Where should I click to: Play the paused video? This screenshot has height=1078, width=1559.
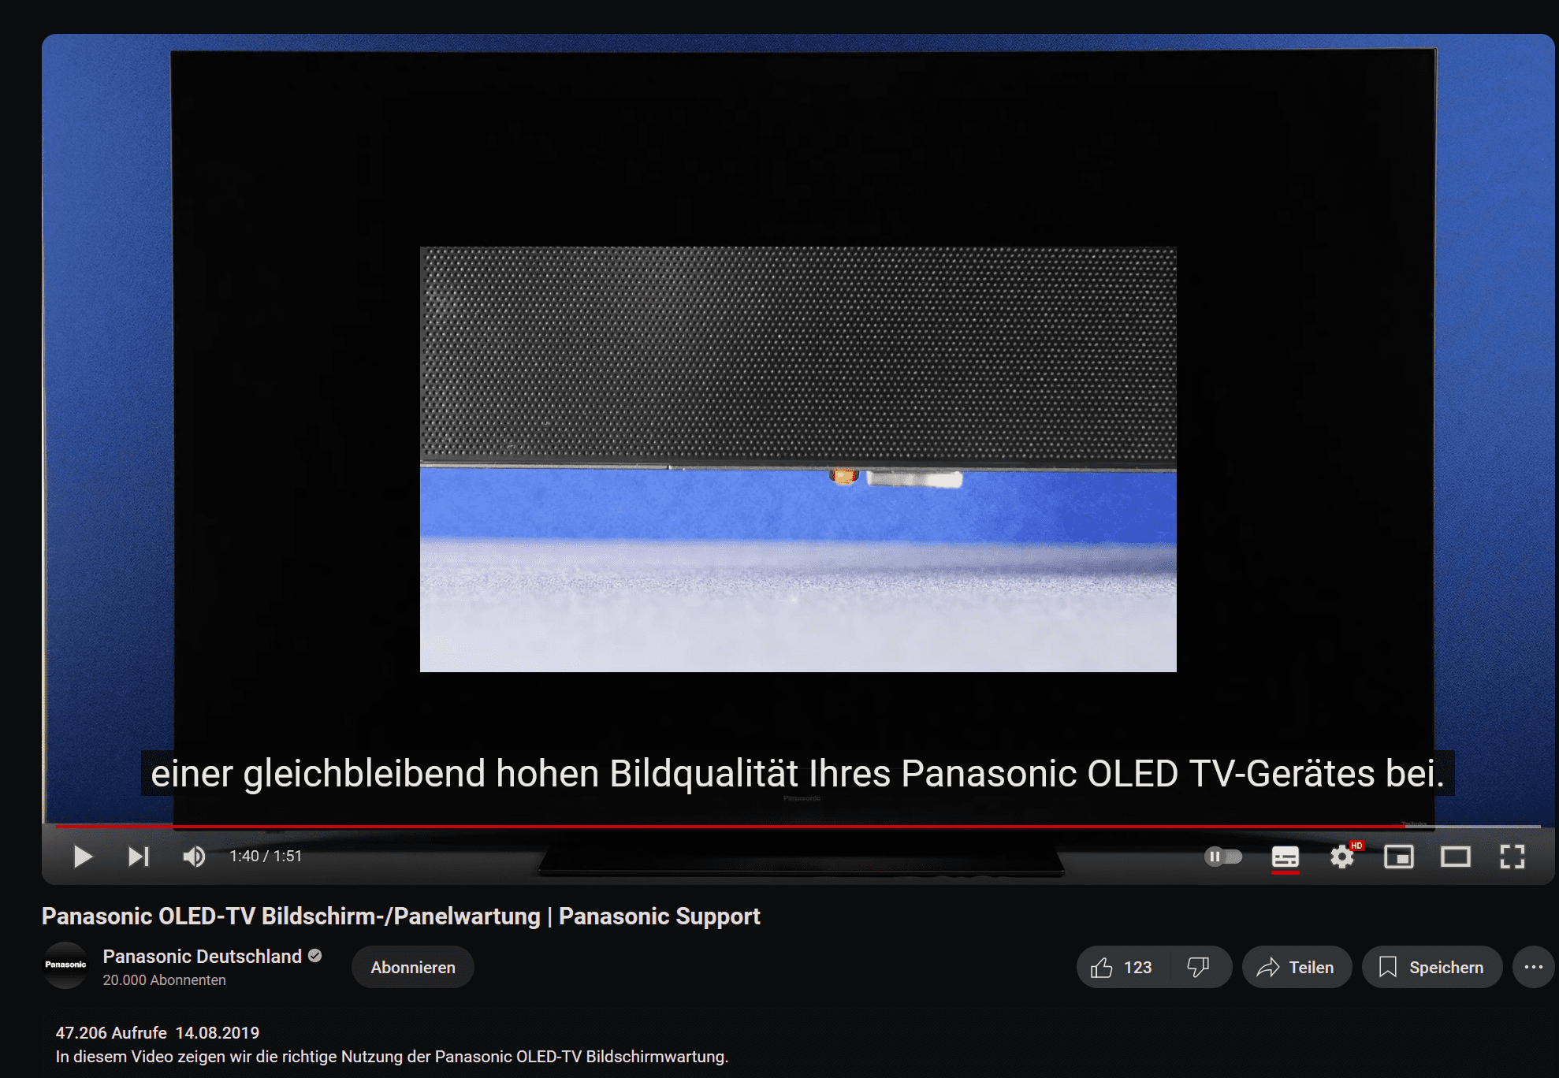(x=83, y=857)
